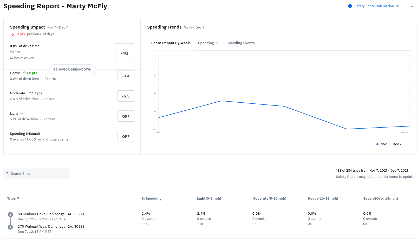Click the -10 overall score impact box
The width and height of the screenshot is (418, 239).
[125, 53]
